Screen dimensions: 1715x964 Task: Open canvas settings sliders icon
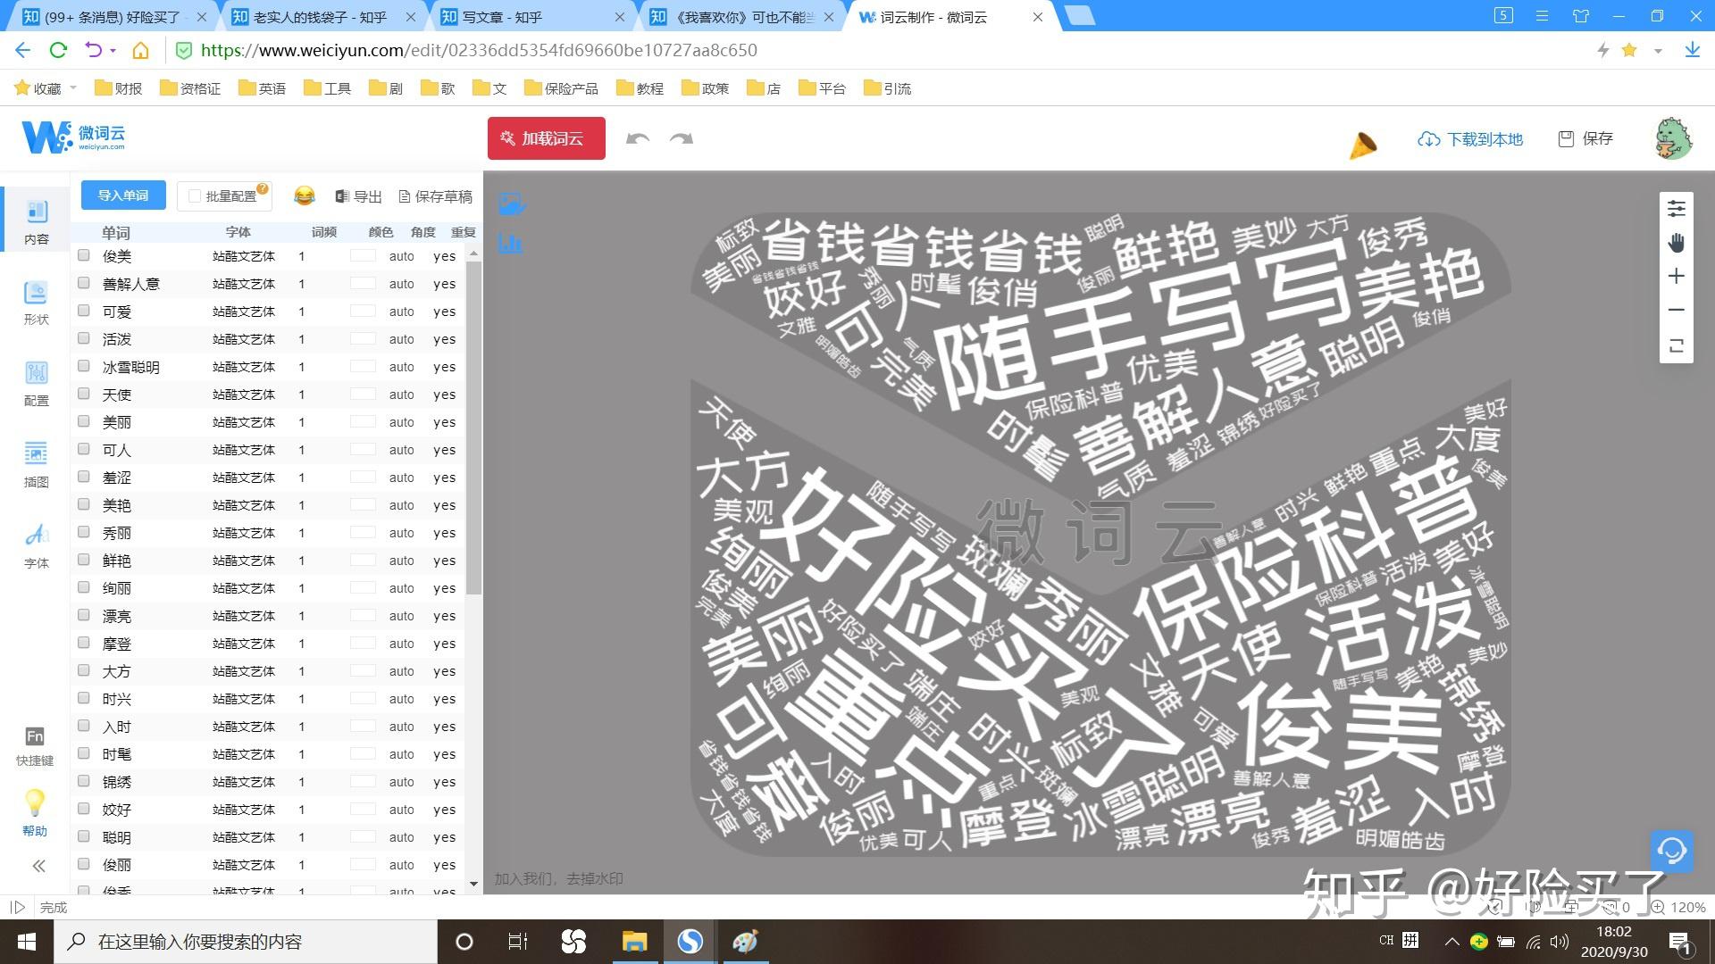click(1677, 209)
